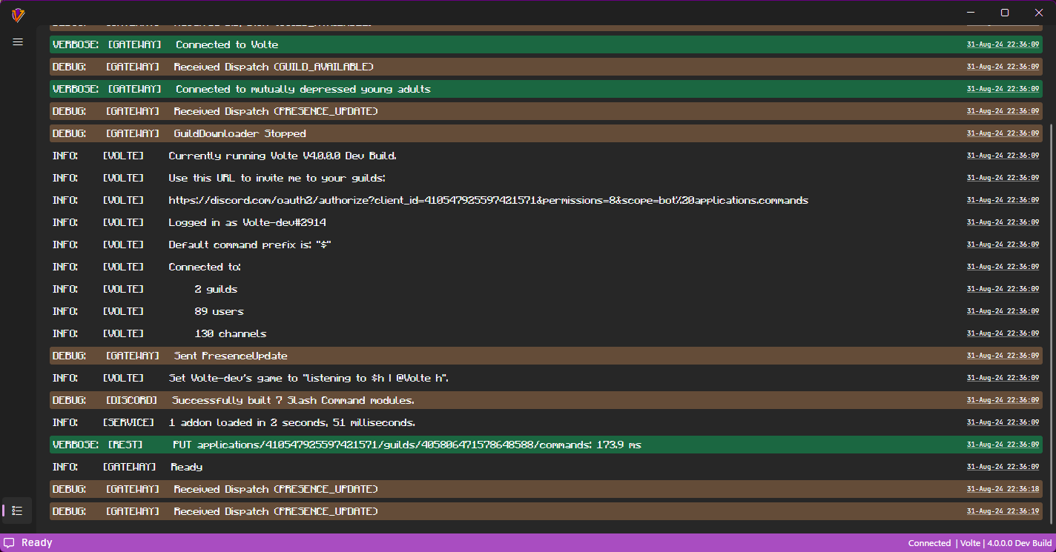
Task: Maximize the Volte window
Action: (1005, 13)
